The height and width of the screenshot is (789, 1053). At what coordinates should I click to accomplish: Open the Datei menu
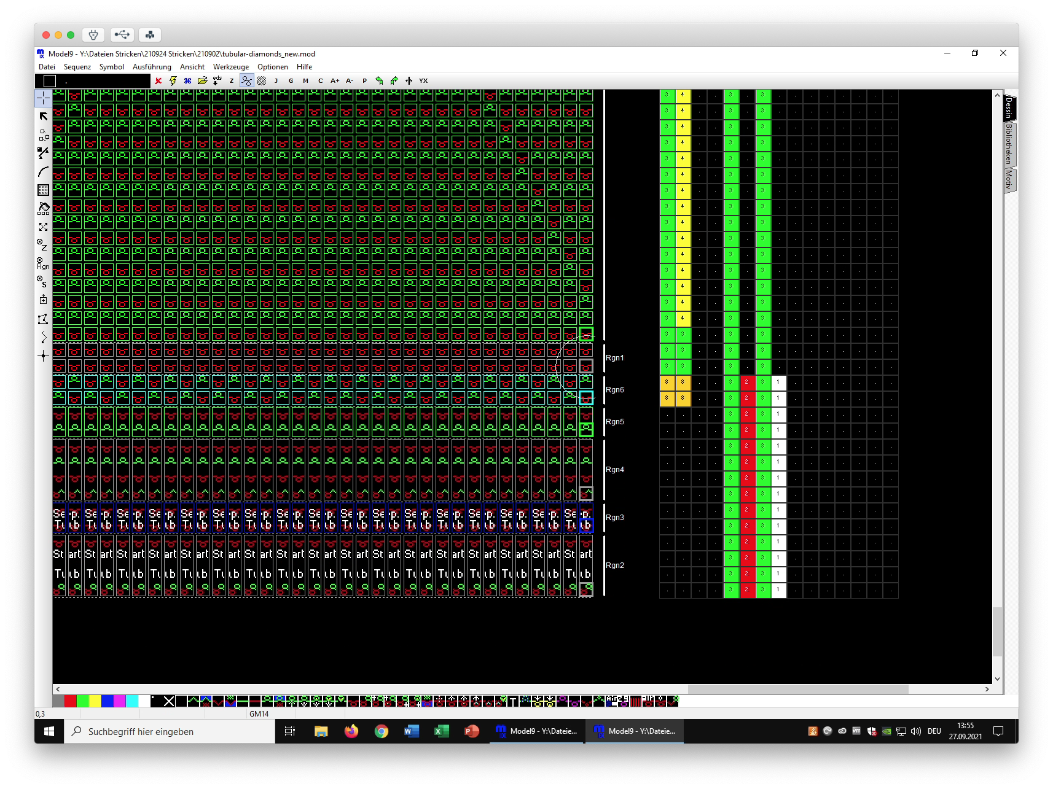(47, 67)
